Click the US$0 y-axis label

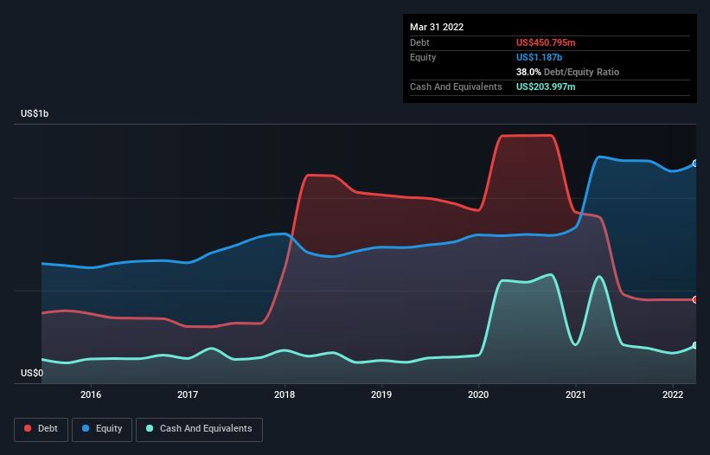click(32, 373)
